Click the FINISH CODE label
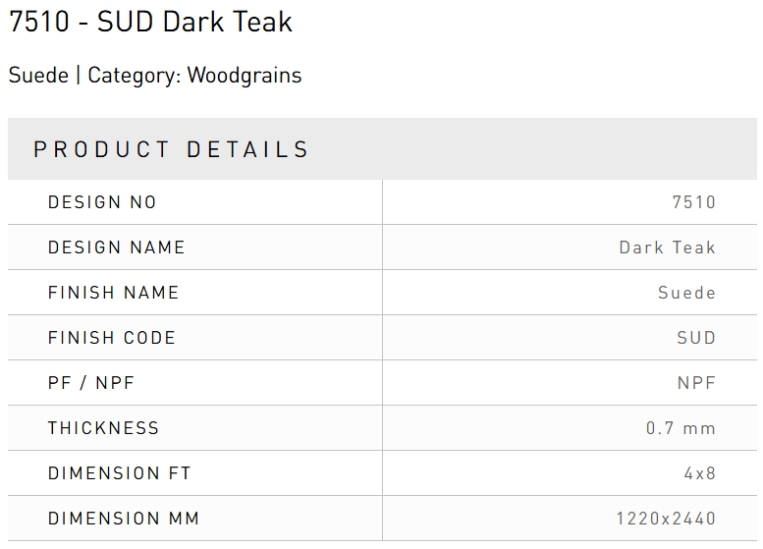The height and width of the screenshot is (549, 763). pos(111,338)
